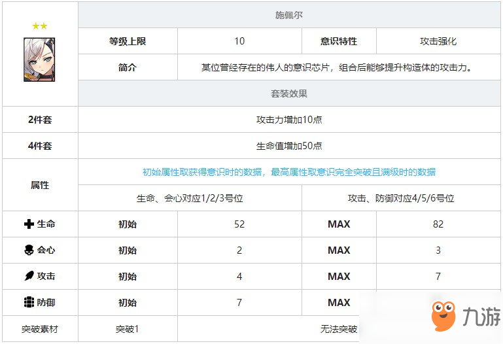Click the 突破1 cell
This screenshot has height=344, width=503.
coord(128,329)
